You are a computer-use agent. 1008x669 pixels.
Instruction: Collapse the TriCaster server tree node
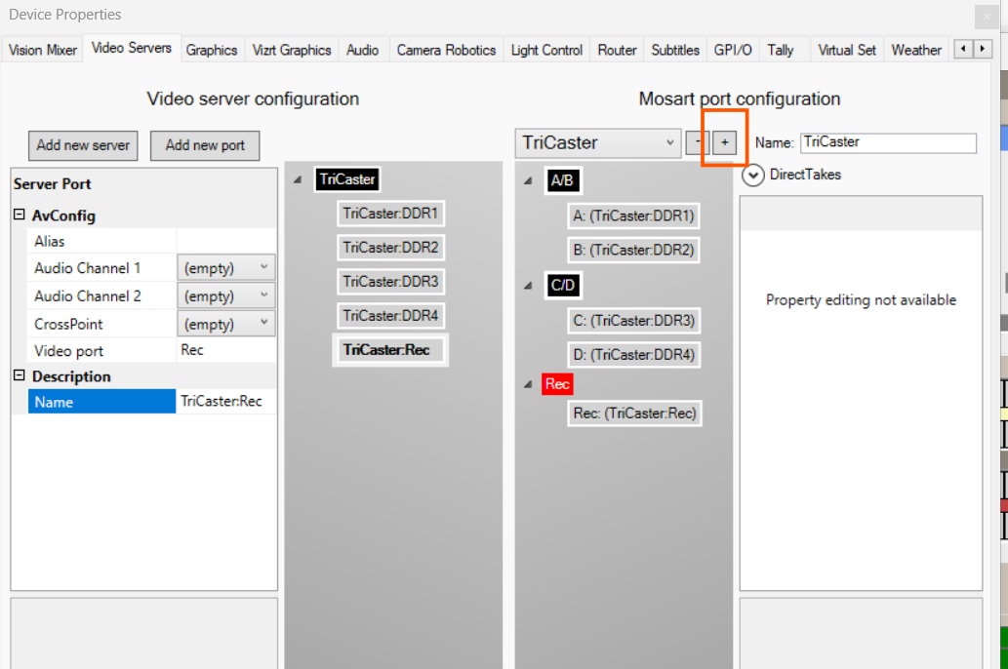pyautogui.click(x=297, y=179)
